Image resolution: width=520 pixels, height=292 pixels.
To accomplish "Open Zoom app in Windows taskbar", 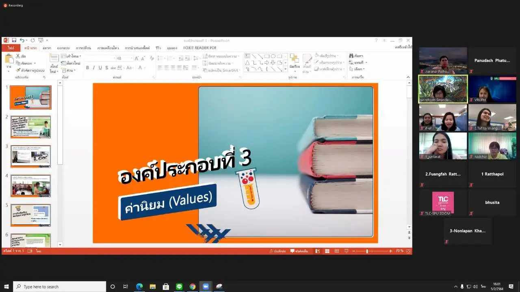I will pyautogui.click(x=206, y=287).
